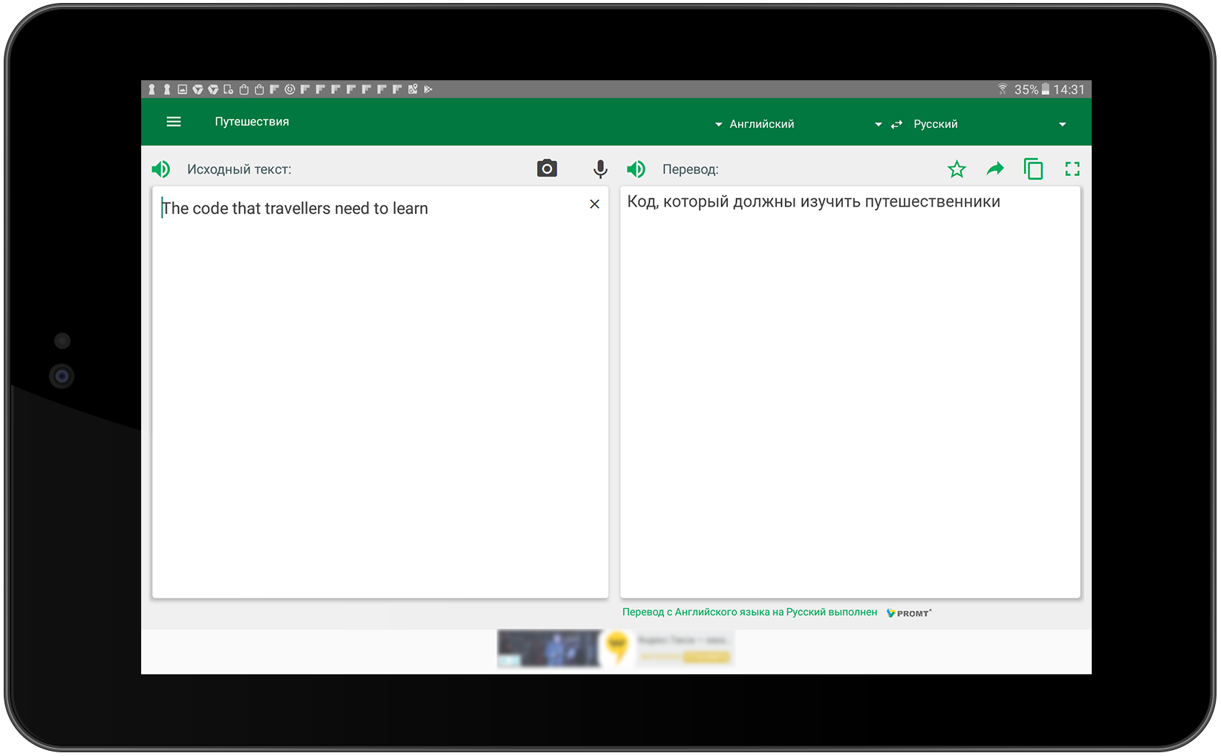This screenshot has width=1221, height=756.
Task: Open camera for photo translation
Action: point(547,169)
